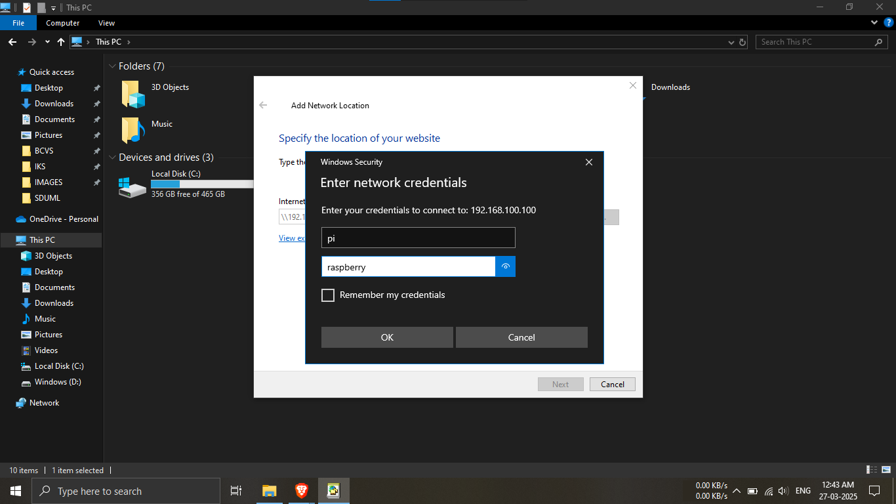Open the View ribbon tab

(x=106, y=23)
